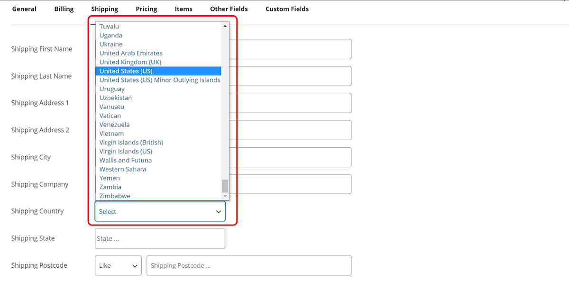Switch to the General tab
The image size is (569, 290).
(24, 9)
